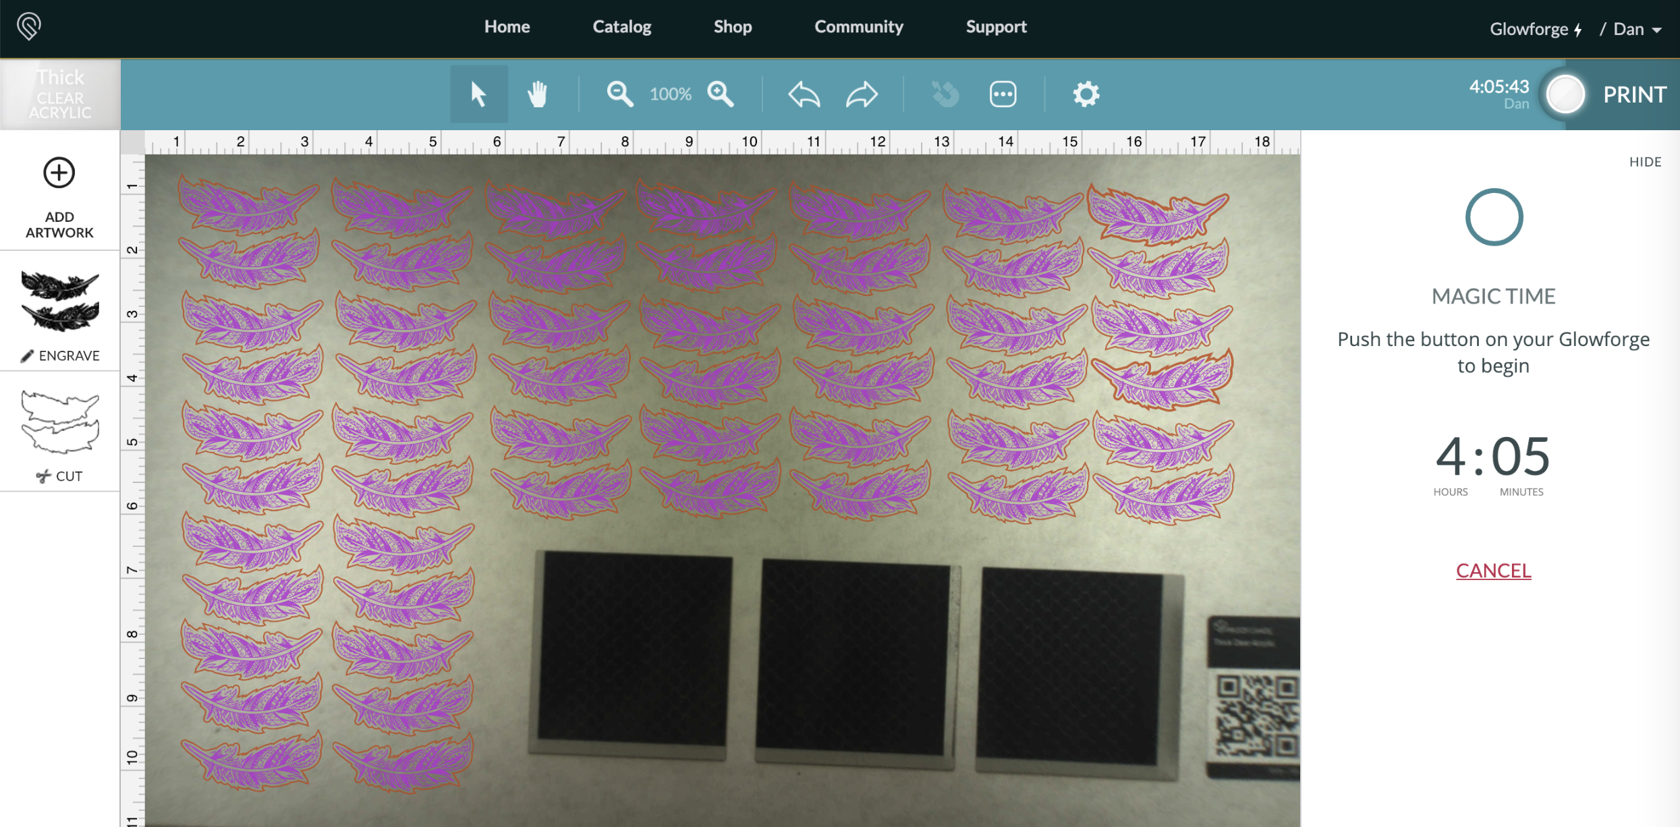Click the undo arrow
This screenshot has height=827, width=1680.
(x=804, y=94)
